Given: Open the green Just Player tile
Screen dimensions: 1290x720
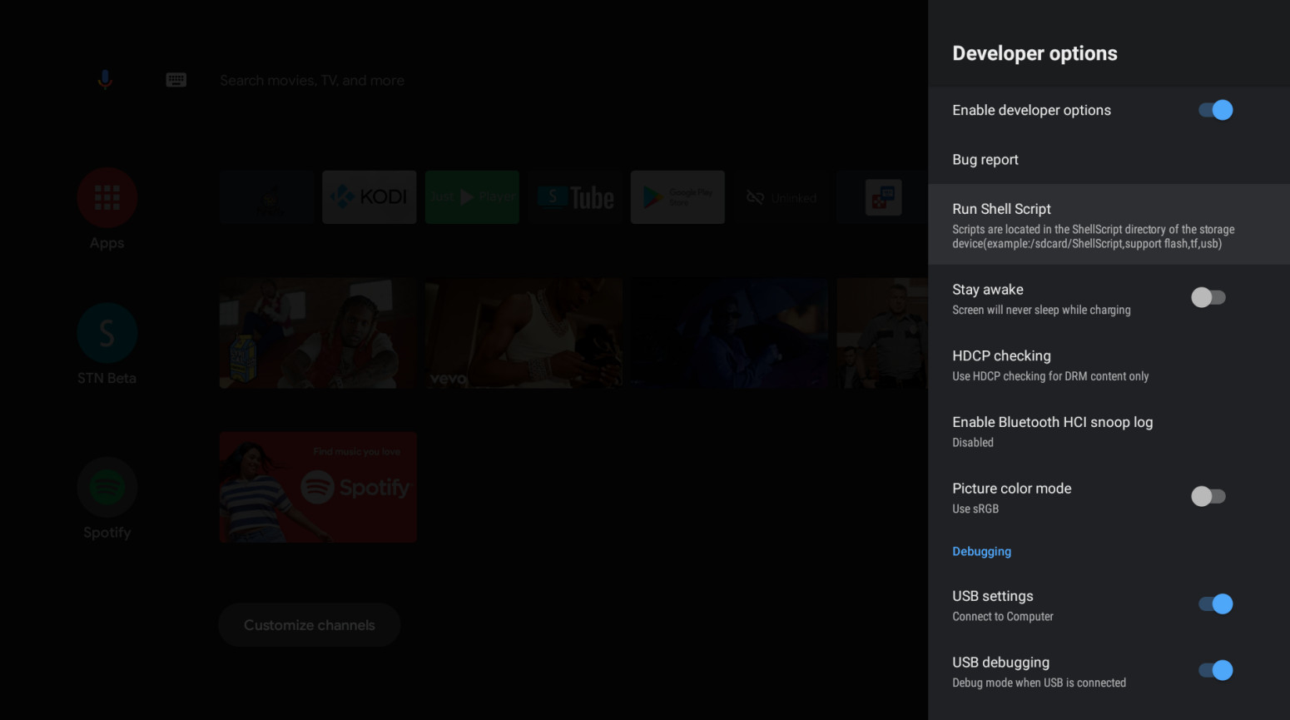Looking at the screenshot, I should pyautogui.click(x=472, y=197).
